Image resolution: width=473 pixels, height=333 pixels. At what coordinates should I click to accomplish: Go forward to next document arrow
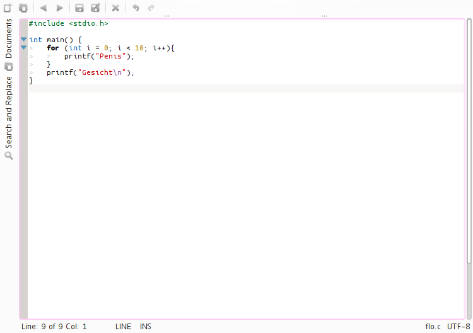[x=60, y=8]
